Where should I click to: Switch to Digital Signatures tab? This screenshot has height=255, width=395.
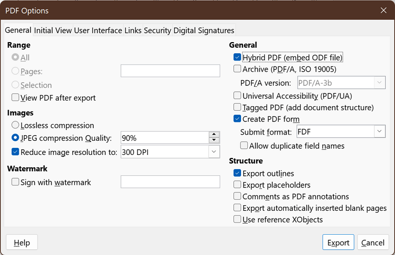204,30
